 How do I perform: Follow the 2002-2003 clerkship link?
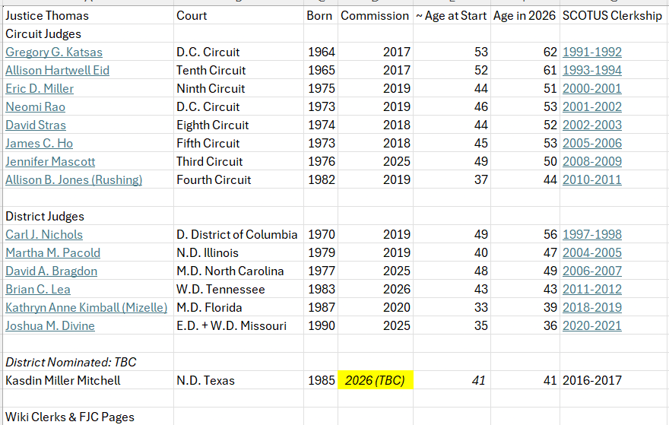point(592,125)
